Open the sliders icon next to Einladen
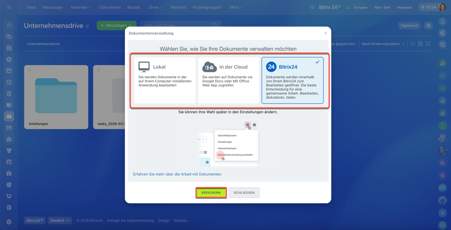The height and width of the screenshot is (230, 451). click(x=348, y=7)
